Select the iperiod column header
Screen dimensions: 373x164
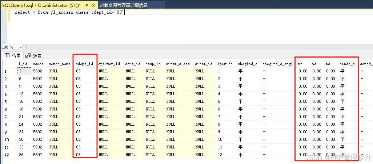[x=226, y=64]
